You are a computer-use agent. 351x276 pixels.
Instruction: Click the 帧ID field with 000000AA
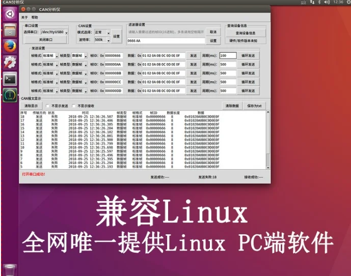pyautogui.click(x=114, y=65)
